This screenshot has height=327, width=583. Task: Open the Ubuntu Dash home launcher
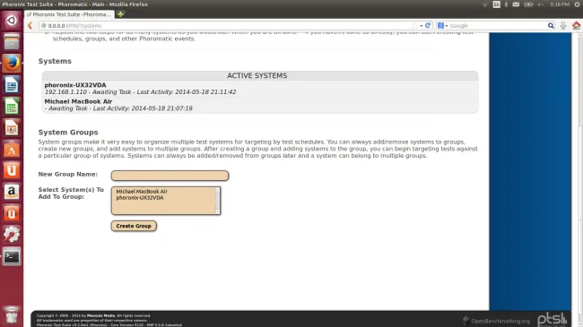(x=11, y=20)
